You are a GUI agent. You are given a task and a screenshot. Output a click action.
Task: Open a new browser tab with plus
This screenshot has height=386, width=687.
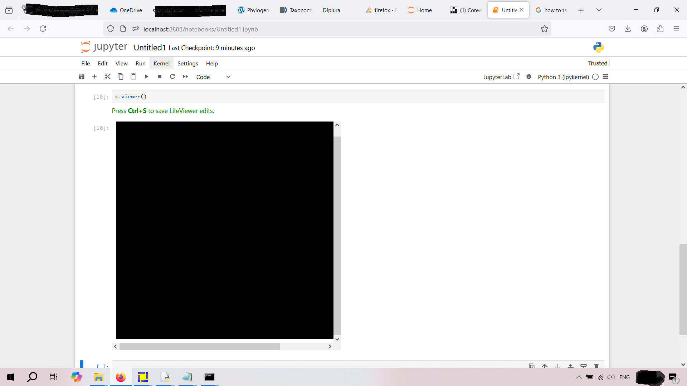click(x=581, y=10)
